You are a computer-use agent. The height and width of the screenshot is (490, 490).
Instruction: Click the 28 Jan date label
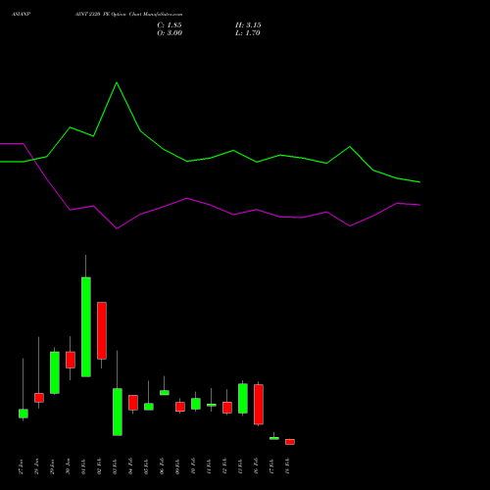pyautogui.click(x=37, y=466)
